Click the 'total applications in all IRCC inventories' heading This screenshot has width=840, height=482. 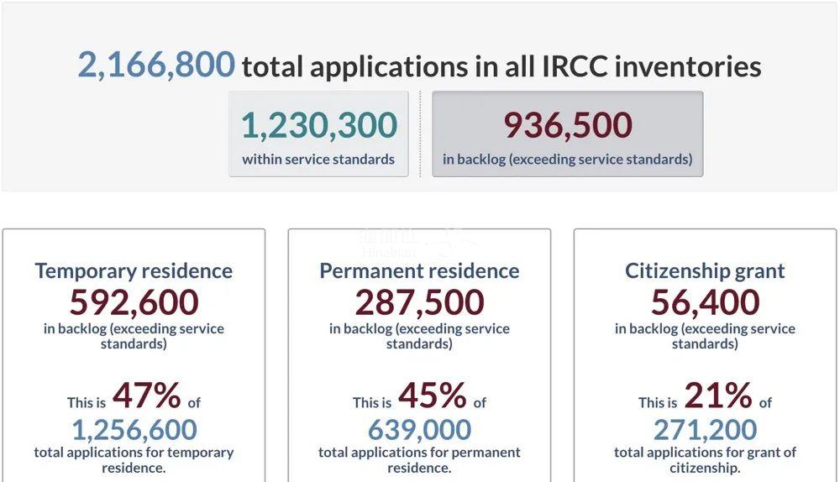click(501, 66)
